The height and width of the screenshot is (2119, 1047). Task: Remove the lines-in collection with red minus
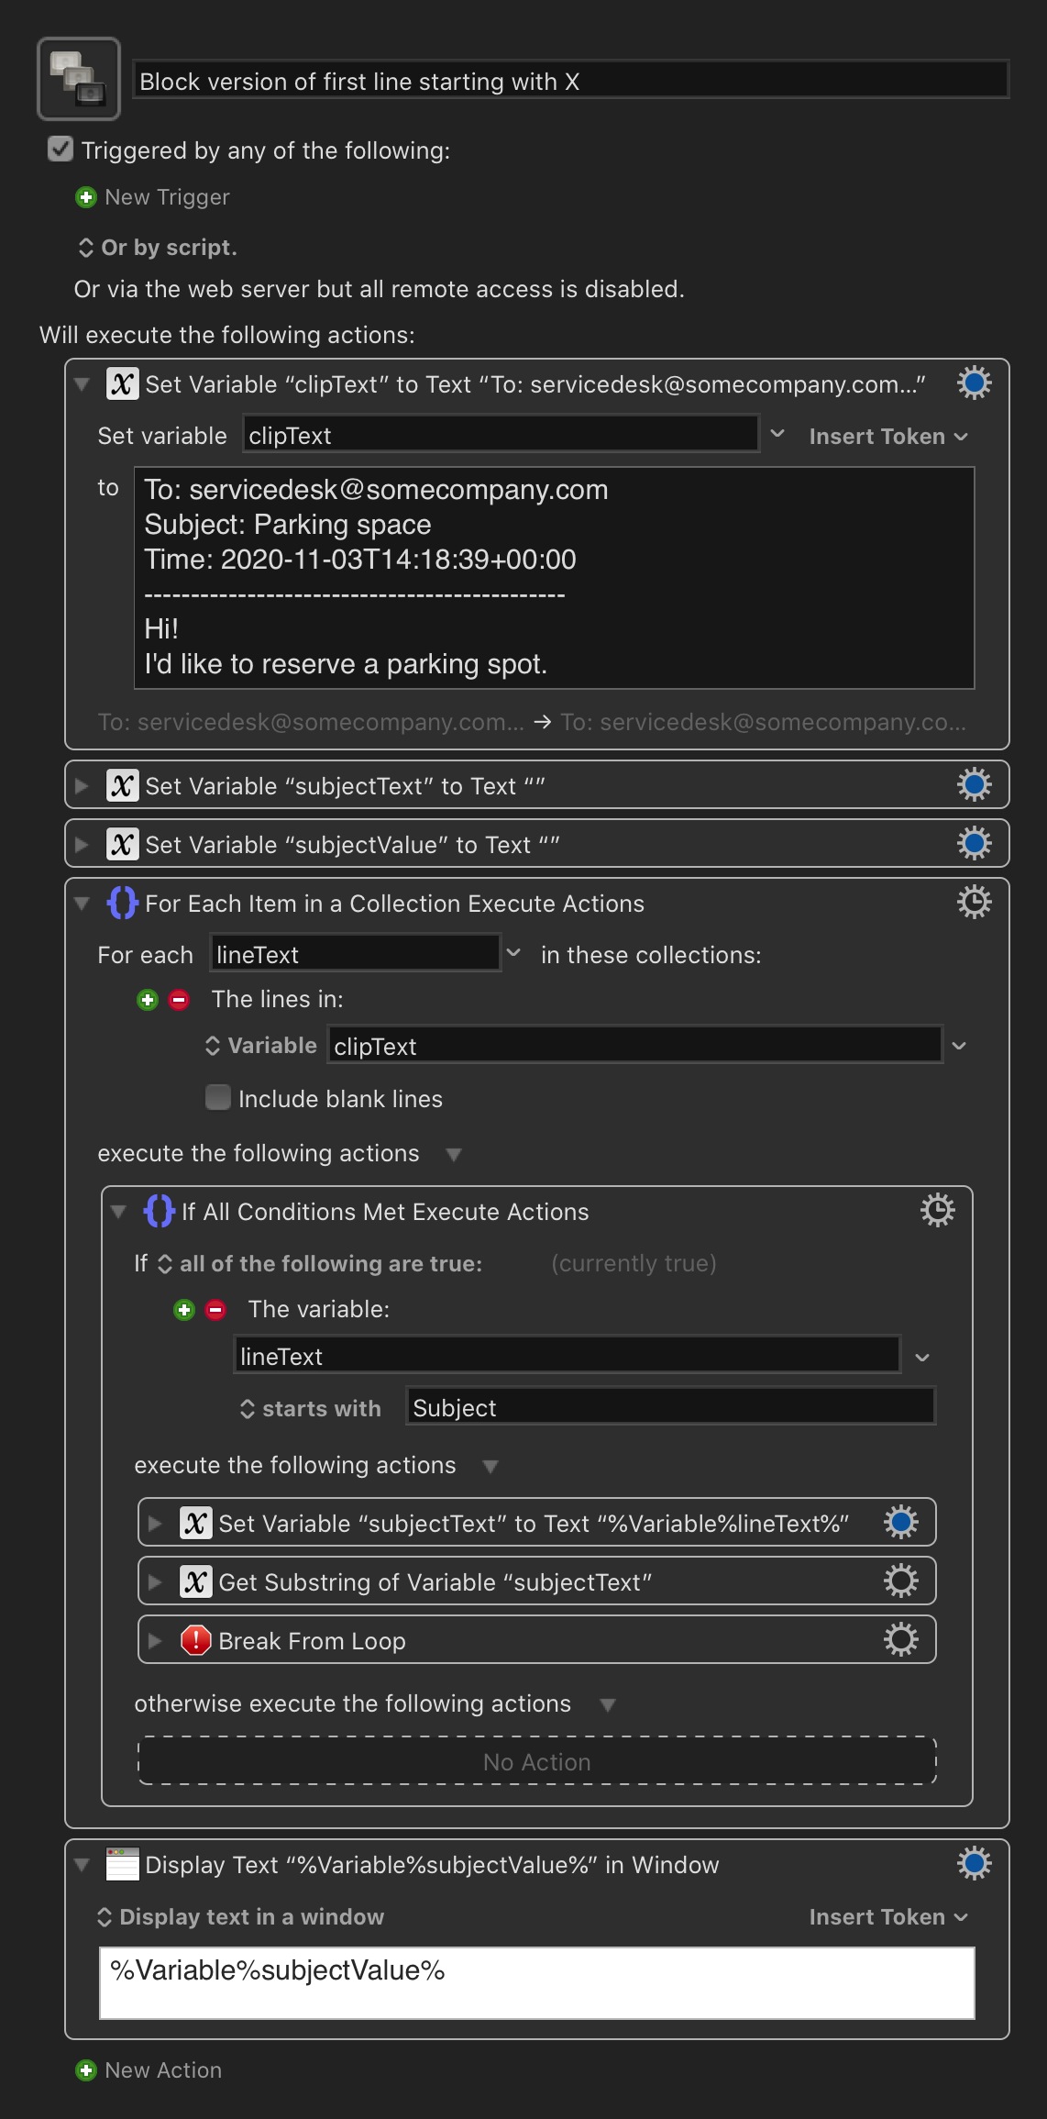(x=180, y=1000)
